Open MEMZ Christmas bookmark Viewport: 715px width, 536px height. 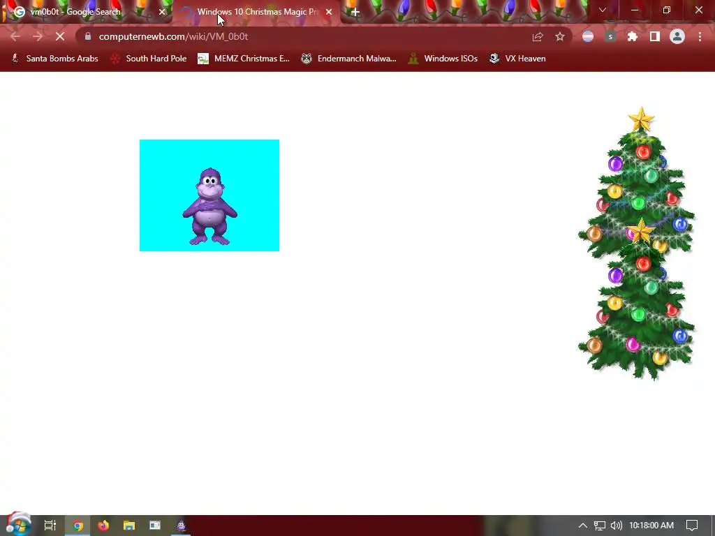tap(244, 59)
